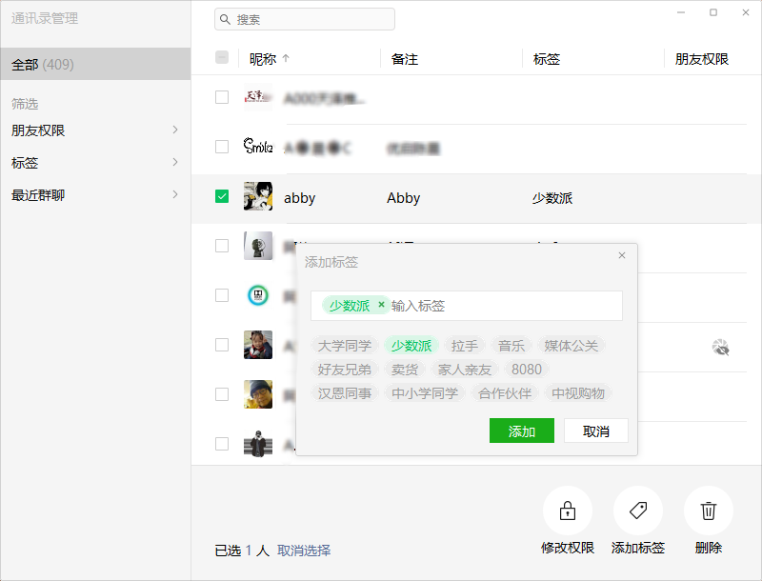This screenshot has width=762, height=581.
Task: Check the teal circle avatar's checkbox
Action: 222,295
